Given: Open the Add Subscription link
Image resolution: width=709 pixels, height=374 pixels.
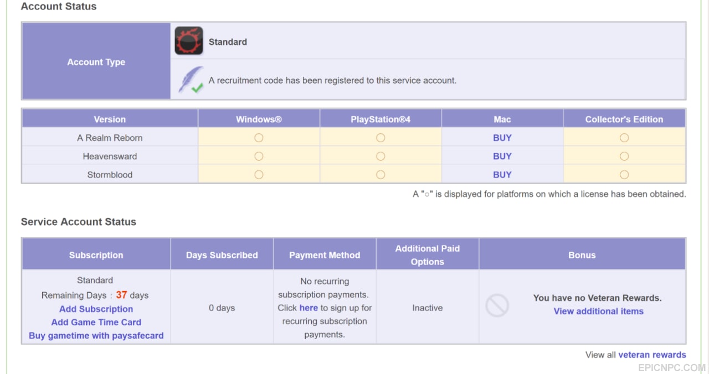Looking at the screenshot, I should click(96, 309).
